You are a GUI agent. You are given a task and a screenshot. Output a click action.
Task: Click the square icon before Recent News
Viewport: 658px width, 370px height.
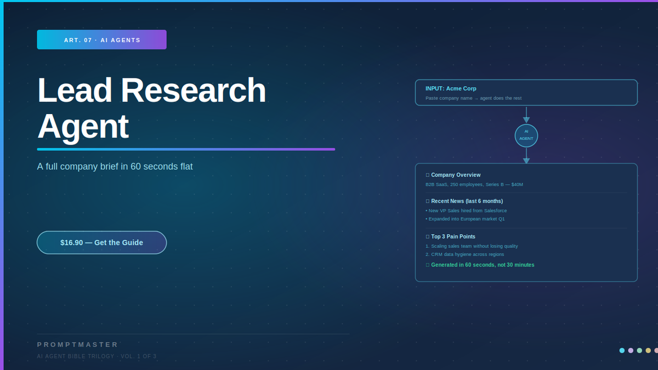(428, 201)
